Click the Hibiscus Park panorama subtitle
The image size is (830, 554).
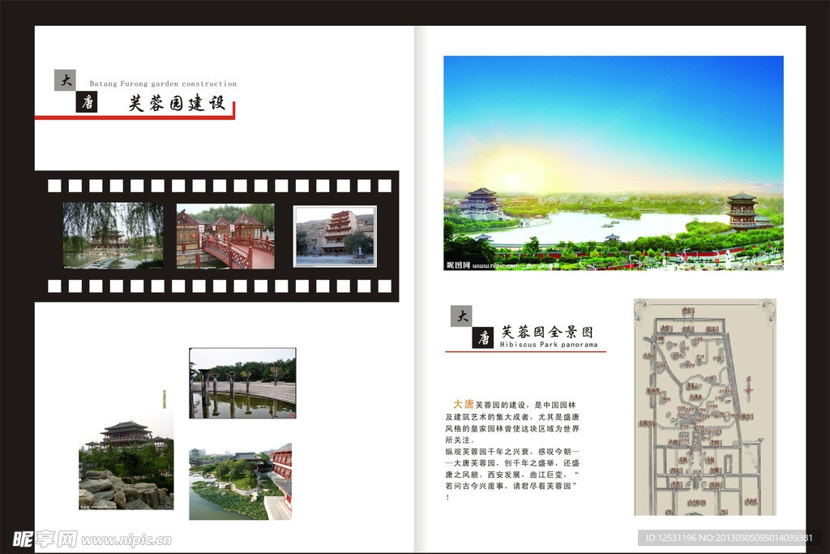point(548,345)
